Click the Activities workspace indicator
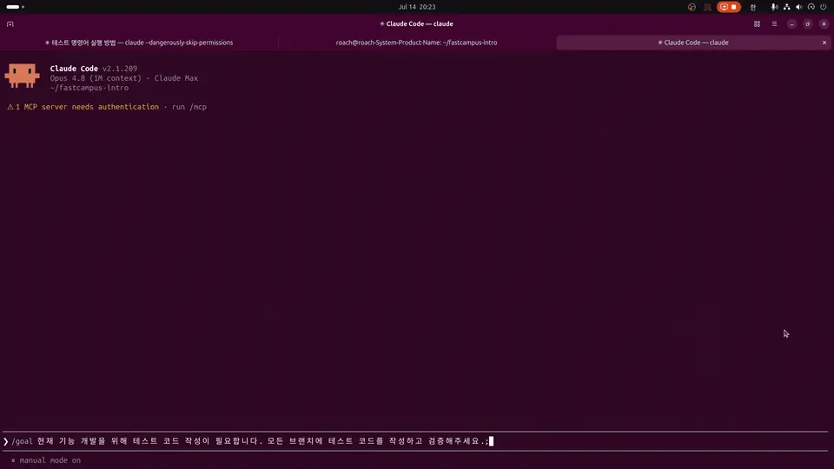Image resolution: width=834 pixels, height=469 pixels. 16,7
